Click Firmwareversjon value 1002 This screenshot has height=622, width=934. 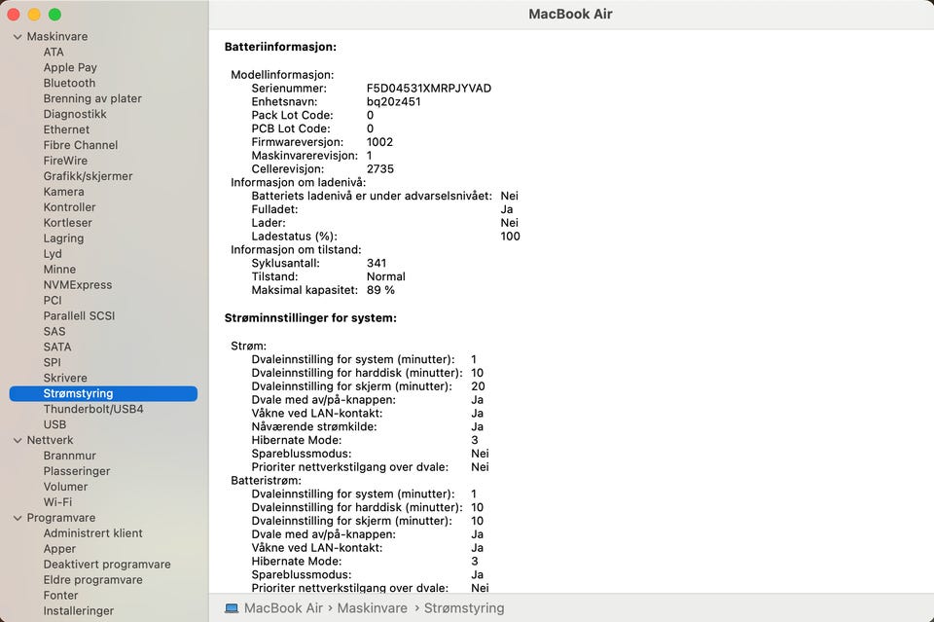[x=380, y=142]
